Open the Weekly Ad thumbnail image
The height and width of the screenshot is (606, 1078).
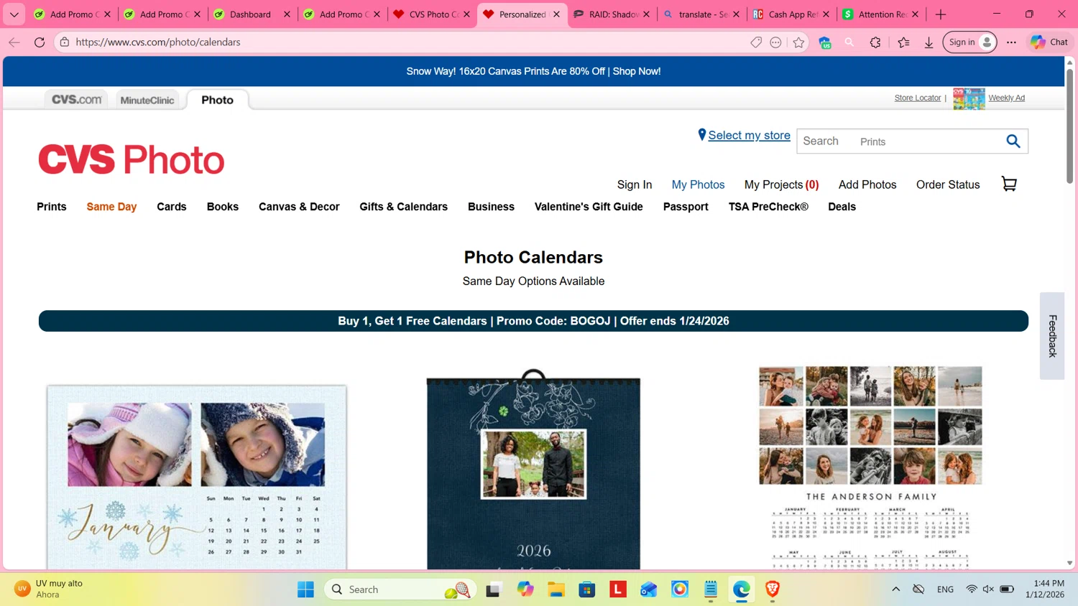coord(969,98)
